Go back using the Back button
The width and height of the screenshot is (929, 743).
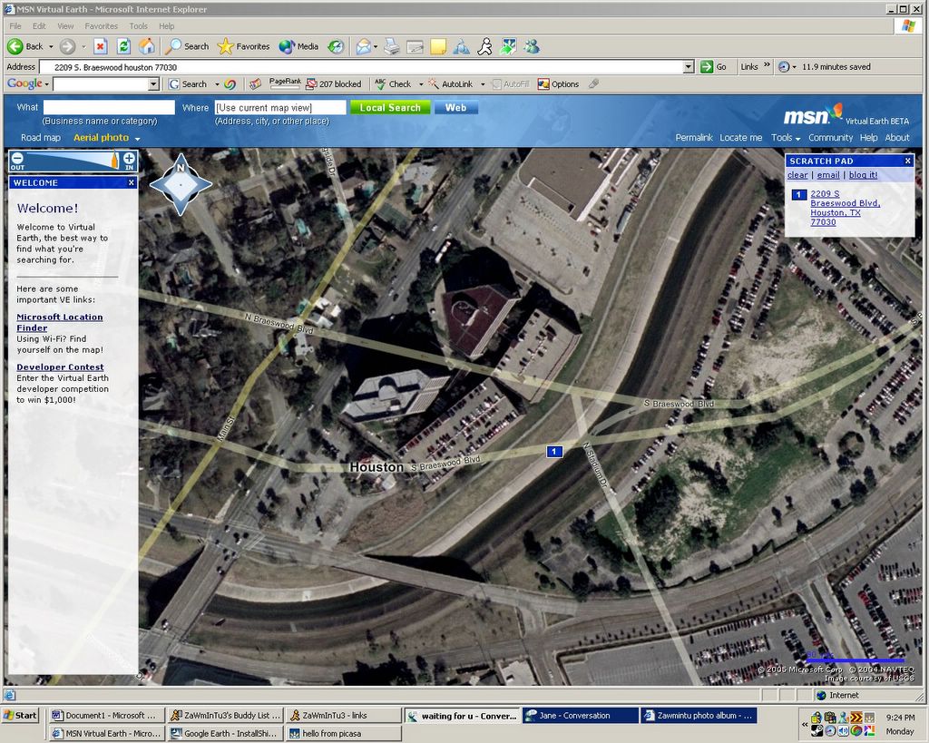coord(25,46)
